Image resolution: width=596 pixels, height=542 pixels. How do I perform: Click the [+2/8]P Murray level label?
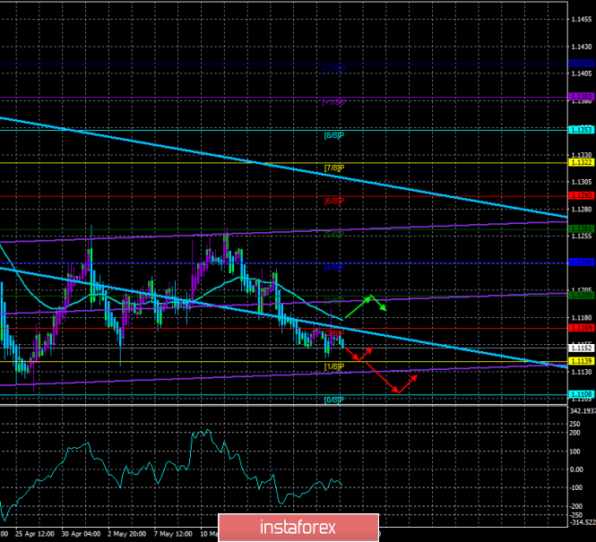coord(333,69)
